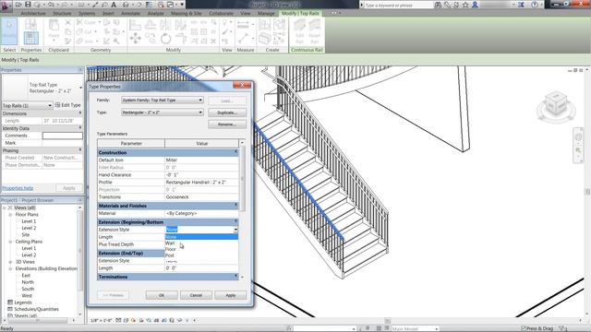Open the Revit application menu button
591x332 pixels.
point(6,6)
